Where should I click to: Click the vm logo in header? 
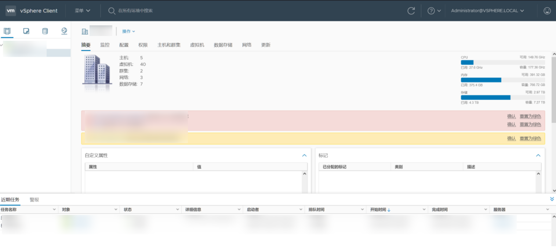(x=11, y=11)
